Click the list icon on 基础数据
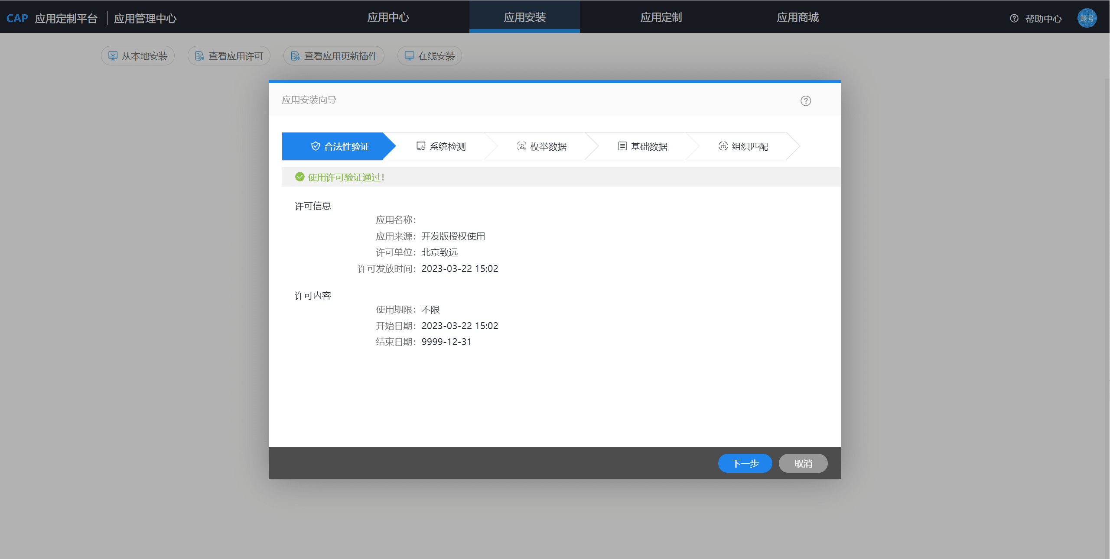The height and width of the screenshot is (559, 1110). (x=622, y=146)
